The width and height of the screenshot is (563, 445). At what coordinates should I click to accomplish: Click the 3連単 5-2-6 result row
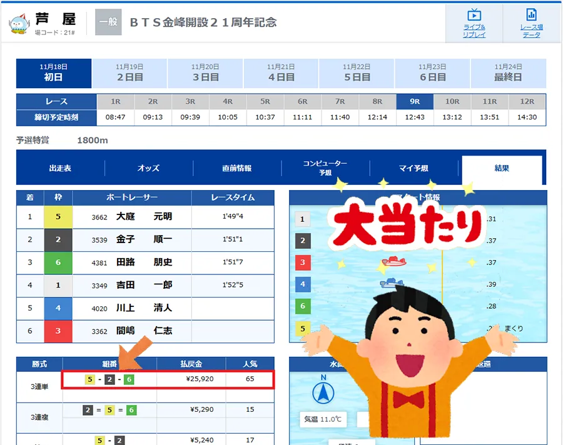pos(168,379)
